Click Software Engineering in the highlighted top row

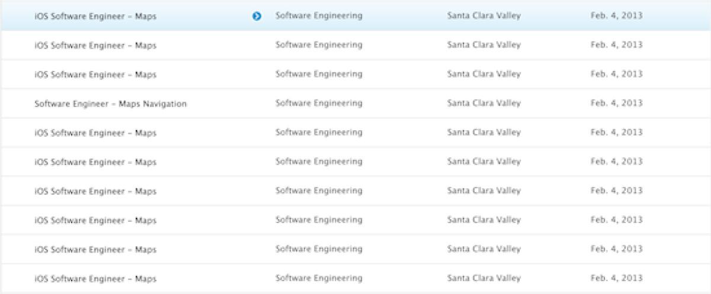[319, 16]
